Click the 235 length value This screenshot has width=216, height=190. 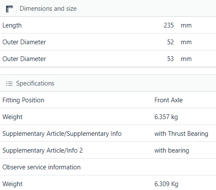[x=169, y=25]
